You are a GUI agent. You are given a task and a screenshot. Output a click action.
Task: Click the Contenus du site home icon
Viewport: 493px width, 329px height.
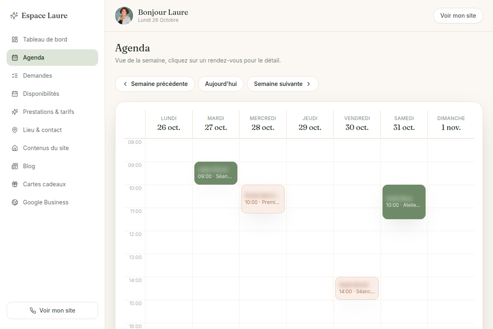[x=15, y=148]
